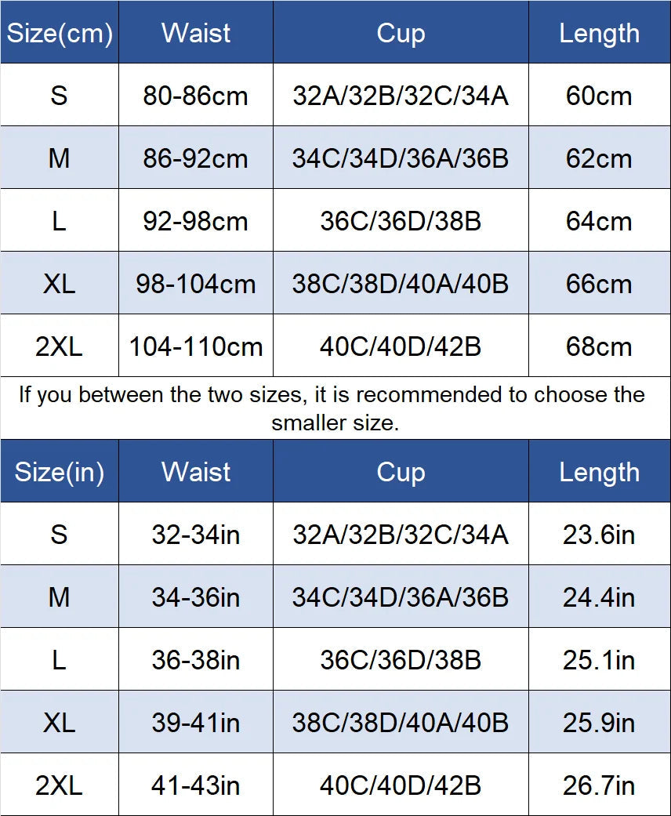Click the 68cm length cell

(x=599, y=346)
